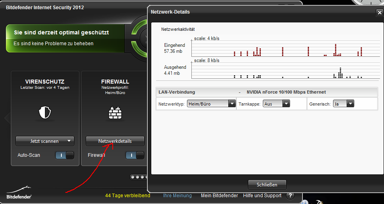This screenshot has height=204, width=384.
Task: Click the Firewall brick wall icon
Action: tap(115, 113)
